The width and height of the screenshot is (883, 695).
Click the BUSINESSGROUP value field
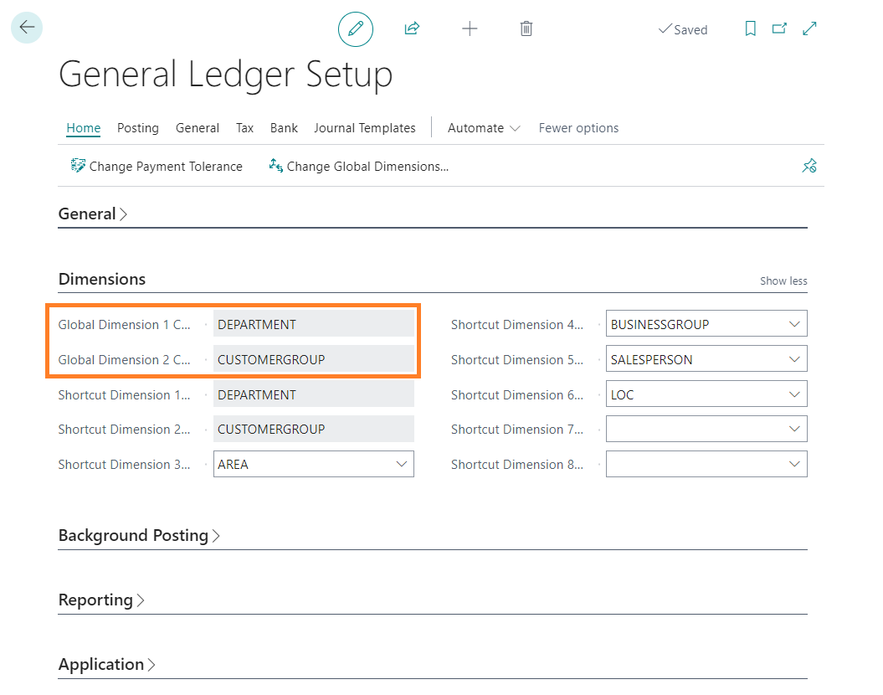coord(686,323)
